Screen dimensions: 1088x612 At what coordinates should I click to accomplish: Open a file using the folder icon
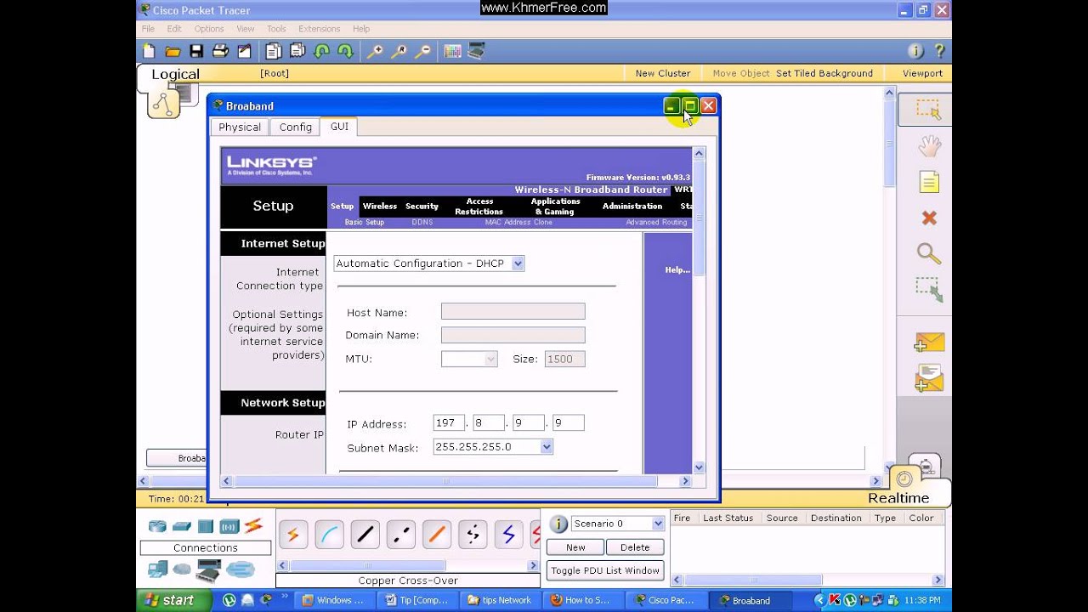pos(173,51)
